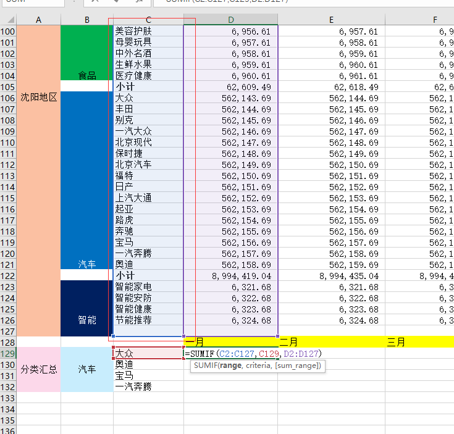Screen dimensions: 454x434
Task: Click the 一汽奔腾 cell in row 120
Action: 148,254
